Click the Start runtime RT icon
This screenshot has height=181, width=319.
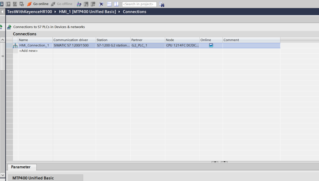coord(22,4)
